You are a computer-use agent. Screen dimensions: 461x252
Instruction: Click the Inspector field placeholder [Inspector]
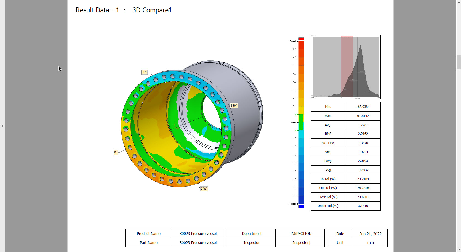301,243
